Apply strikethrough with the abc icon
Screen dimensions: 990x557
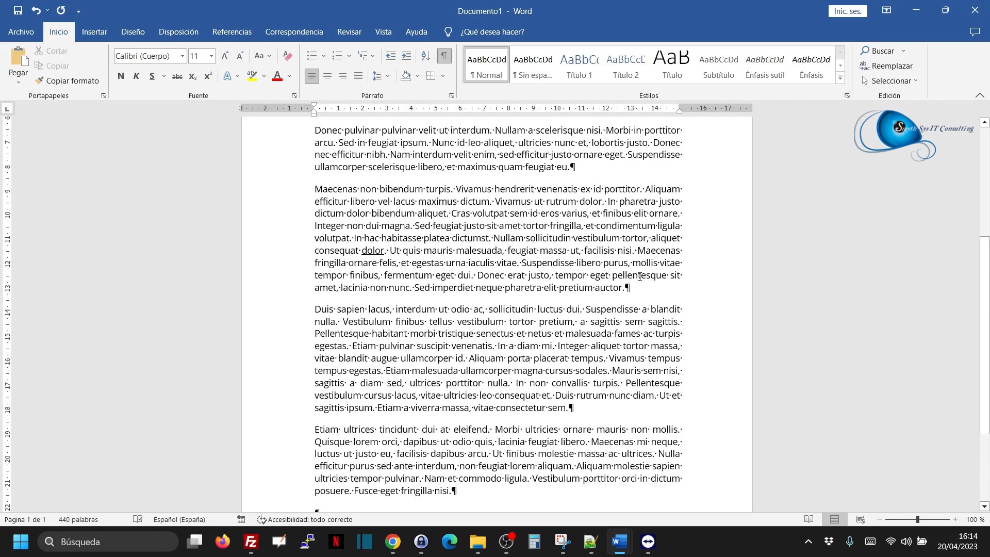coord(177,76)
